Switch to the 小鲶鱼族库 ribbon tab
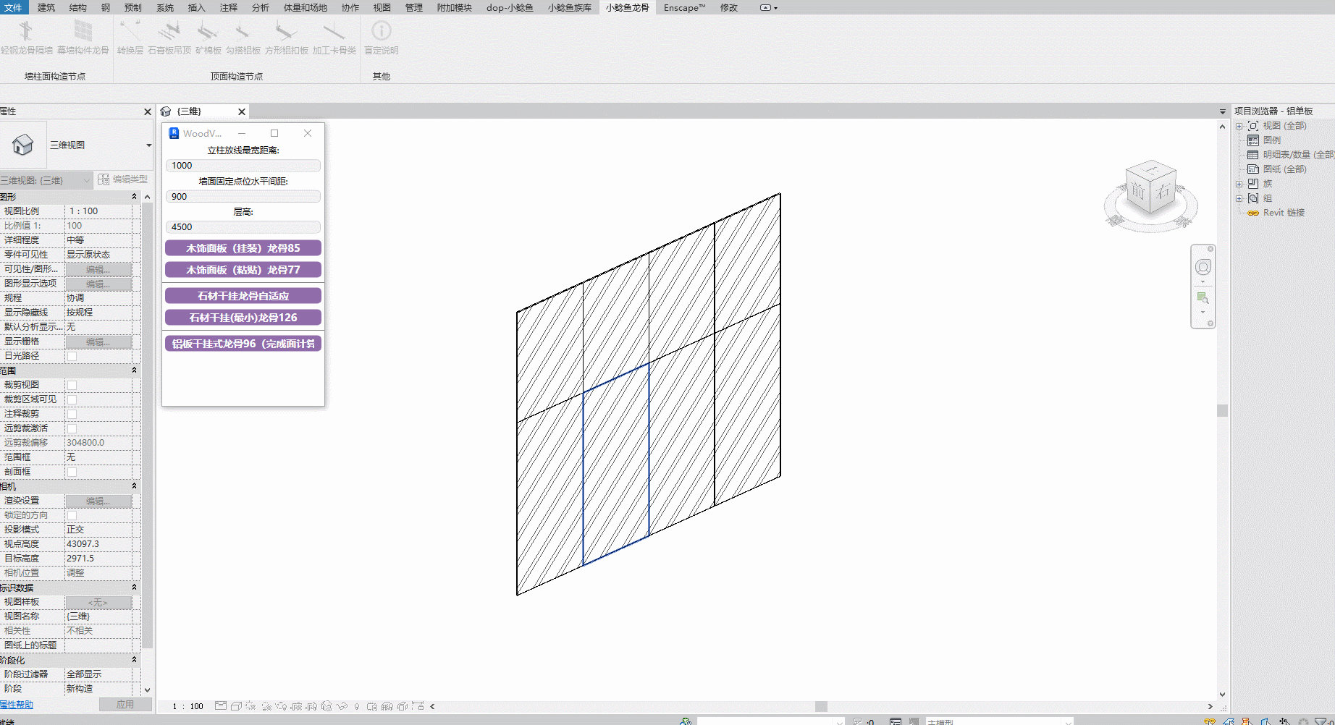1335x725 pixels. coord(569,7)
